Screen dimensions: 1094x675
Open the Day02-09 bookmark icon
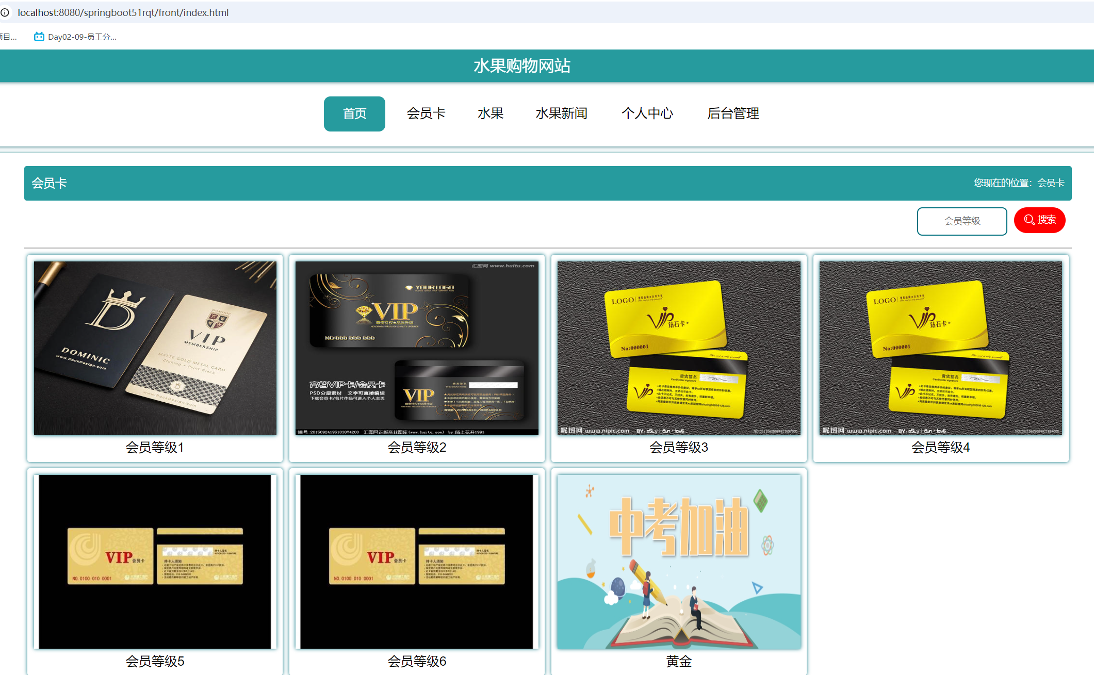pyautogui.click(x=39, y=37)
